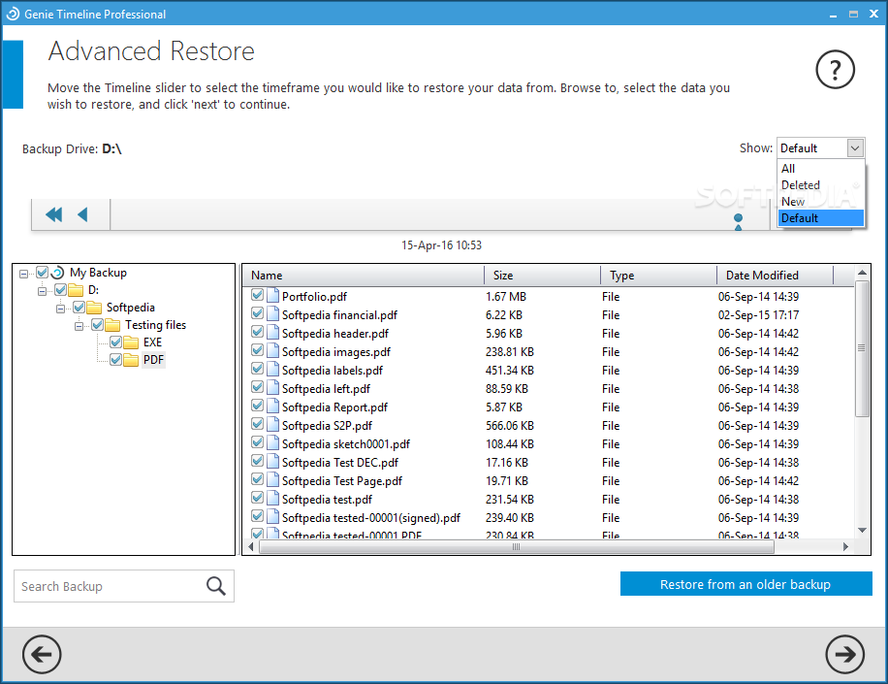Click the Genie Timeline logo in title bar
This screenshot has width=888, height=684.
tap(13, 14)
